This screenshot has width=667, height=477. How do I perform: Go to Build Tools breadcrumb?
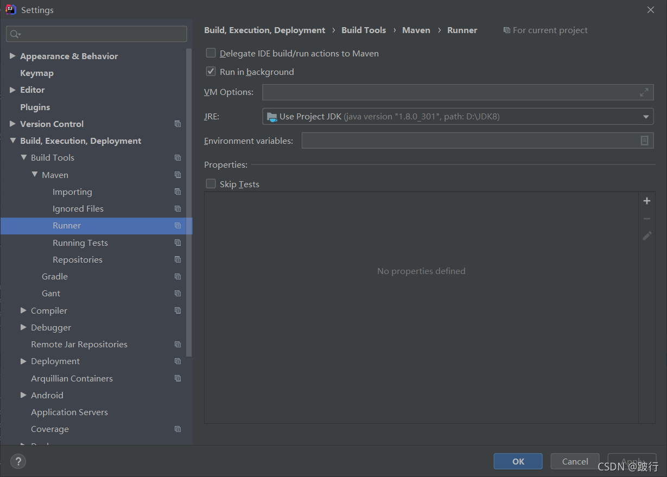click(364, 30)
